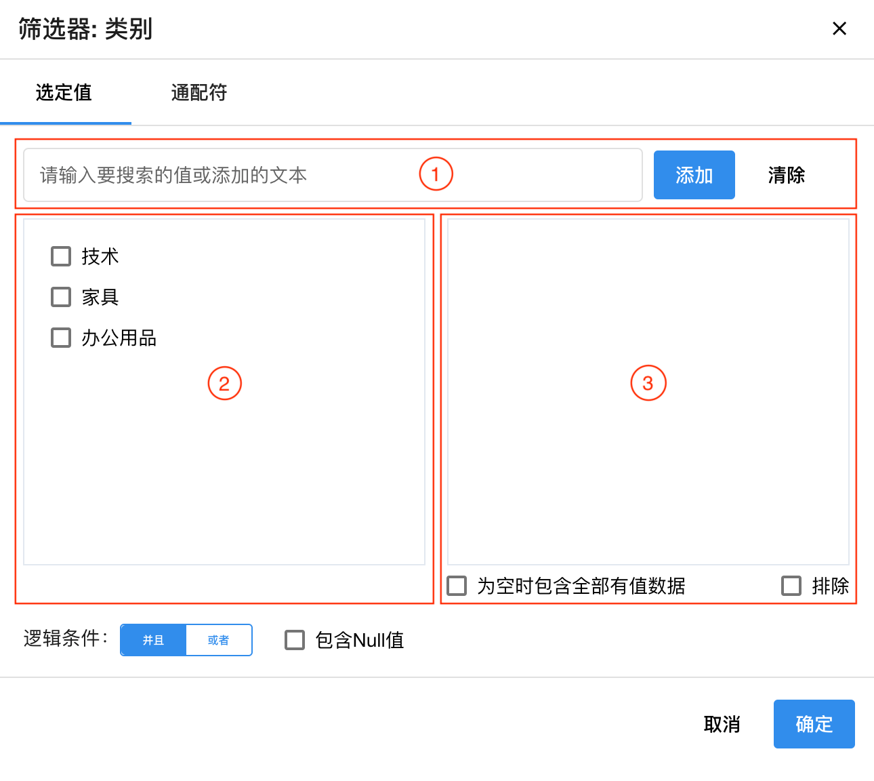Viewport: 874px width, 781px height.
Task: Check the 办公用品 checkbox
Action: click(61, 338)
